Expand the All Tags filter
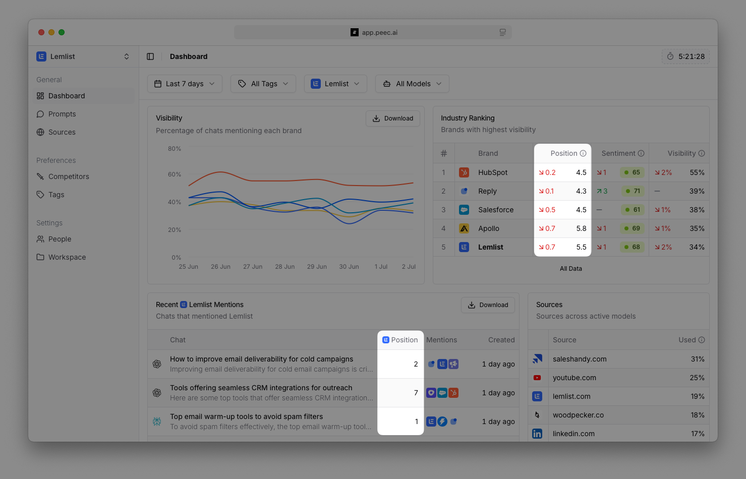This screenshot has width=746, height=479. 263,84
